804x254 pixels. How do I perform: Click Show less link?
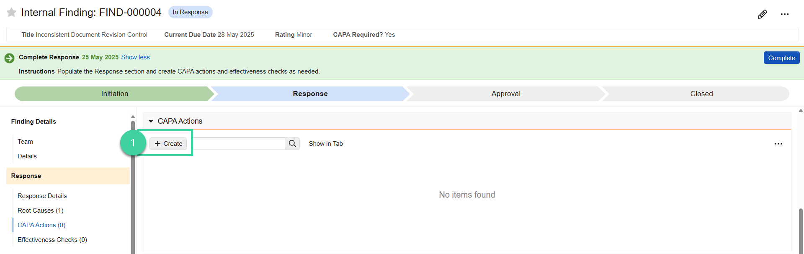pos(135,57)
